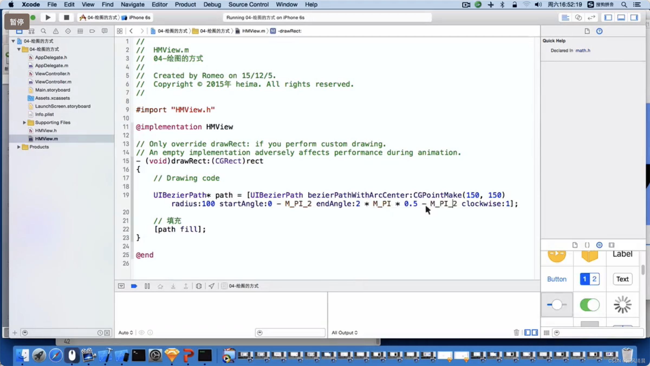Expand the Supporting Files folder
Screen dimensions: 650x366
[x=25, y=122]
